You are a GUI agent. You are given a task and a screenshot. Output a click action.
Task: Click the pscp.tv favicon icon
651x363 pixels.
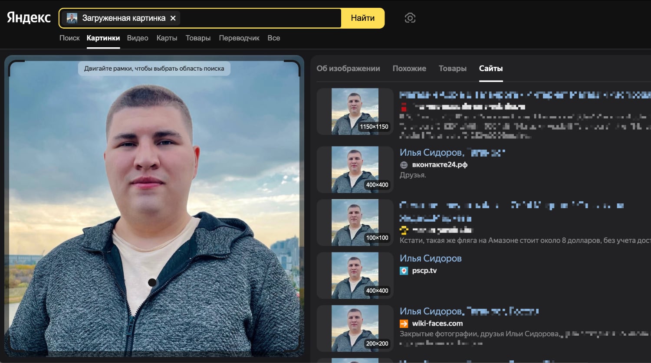(x=404, y=271)
